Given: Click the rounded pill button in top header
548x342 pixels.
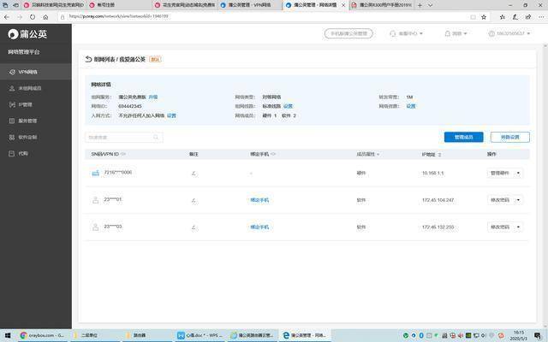Looking at the screenshot, I should click(348, 33).
